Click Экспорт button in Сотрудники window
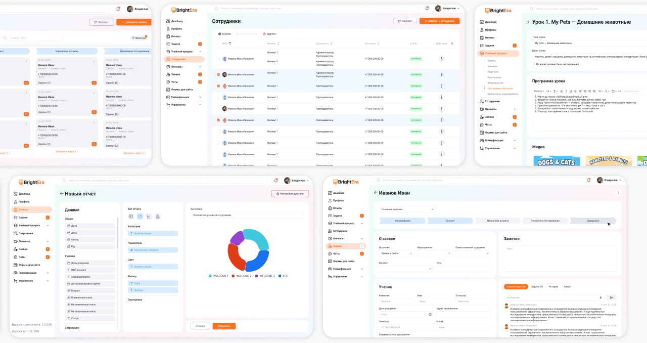The image size is (647, 343). [405, 21]
